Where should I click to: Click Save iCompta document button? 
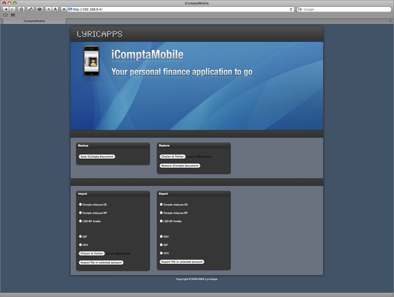click(x=97, y=157)
